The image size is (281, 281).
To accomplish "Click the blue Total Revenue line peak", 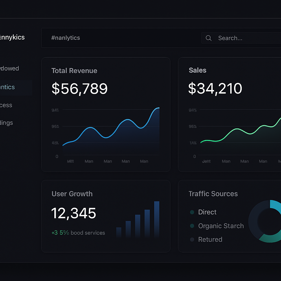I will pyautogui.click(x=158, y=108).
